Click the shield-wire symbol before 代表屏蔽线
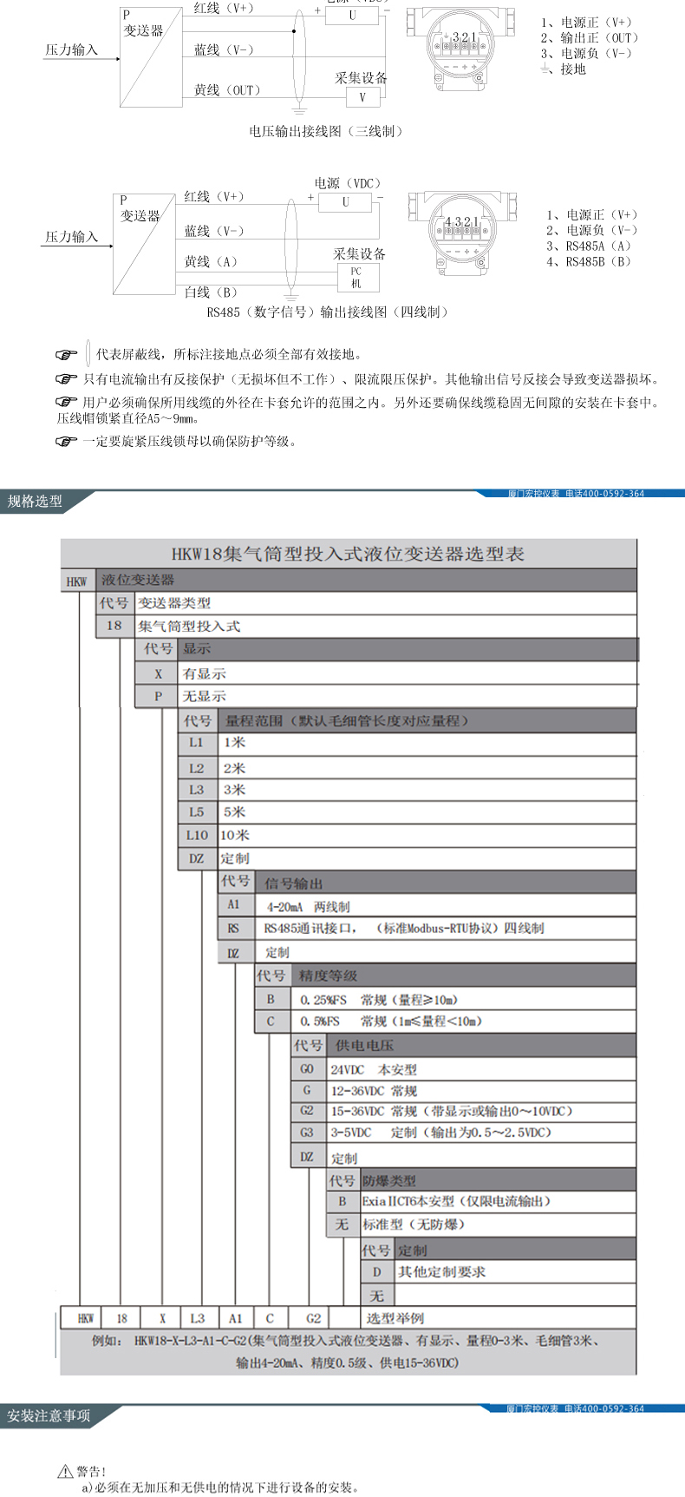685x1497 pixels. point(88,354)
